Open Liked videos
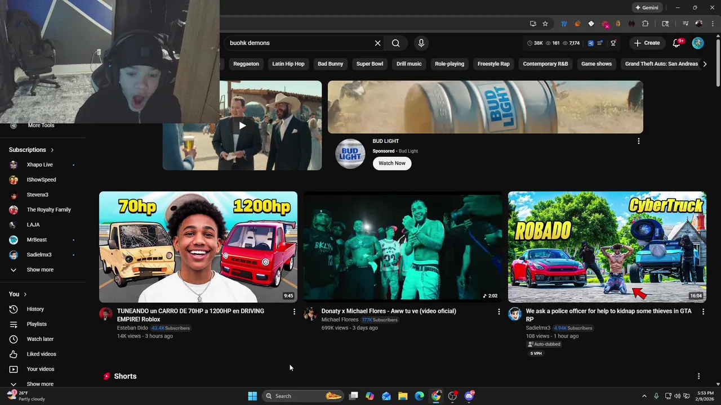The height and width of the screenshot is (405, 721). click(x=42, y=354)
